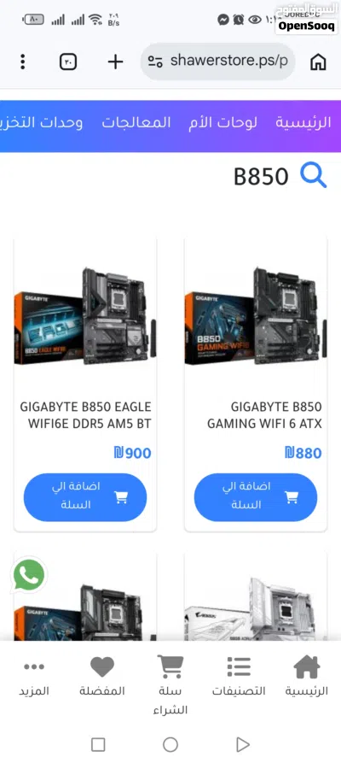The width and height of the screenshot is (341, 763).
Task: Add a new browser tab
Action: pyautogui.click(x=115, y=62)
